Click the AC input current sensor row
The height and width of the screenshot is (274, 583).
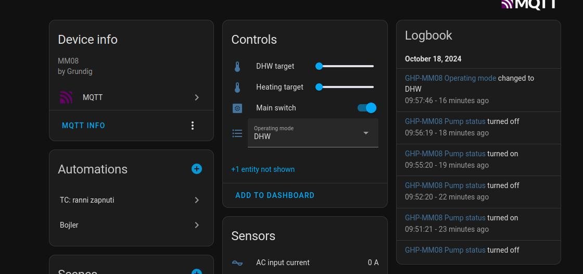point(305,263)
